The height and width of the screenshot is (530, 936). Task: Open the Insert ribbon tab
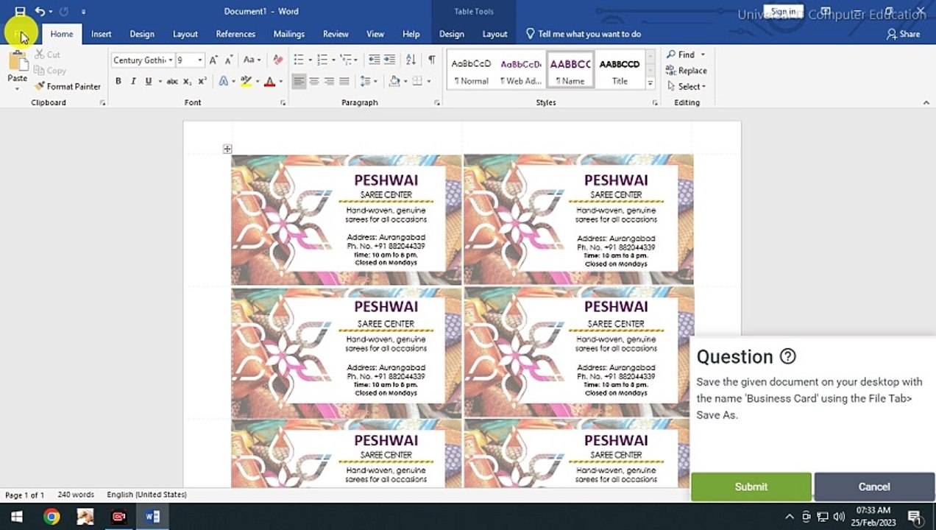click(x=101, y=34)
